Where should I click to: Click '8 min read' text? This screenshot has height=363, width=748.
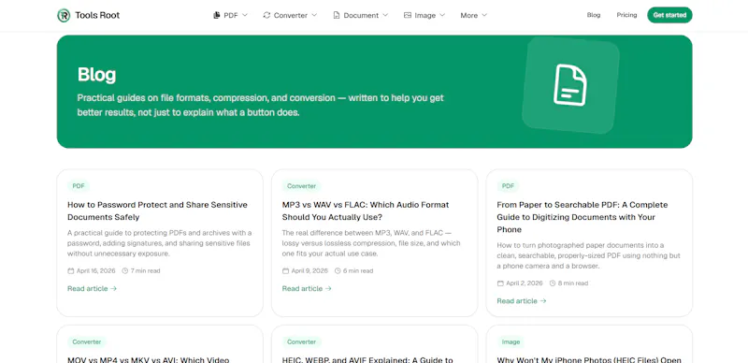573,283
